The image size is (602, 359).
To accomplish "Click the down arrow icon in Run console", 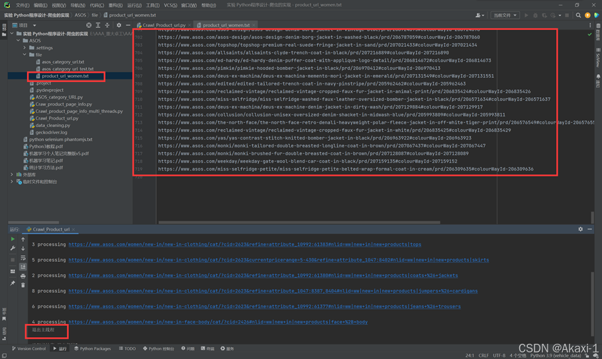I will click(23, 249).
